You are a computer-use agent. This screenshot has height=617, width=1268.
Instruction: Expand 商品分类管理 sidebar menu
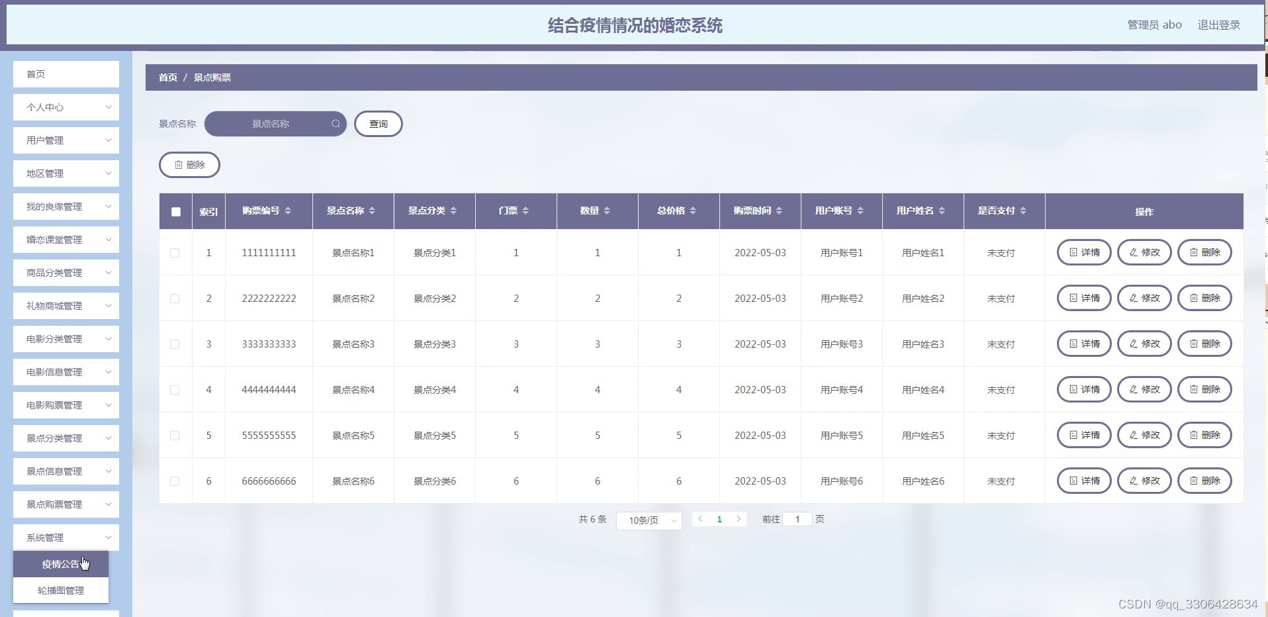tap(66, 273)
